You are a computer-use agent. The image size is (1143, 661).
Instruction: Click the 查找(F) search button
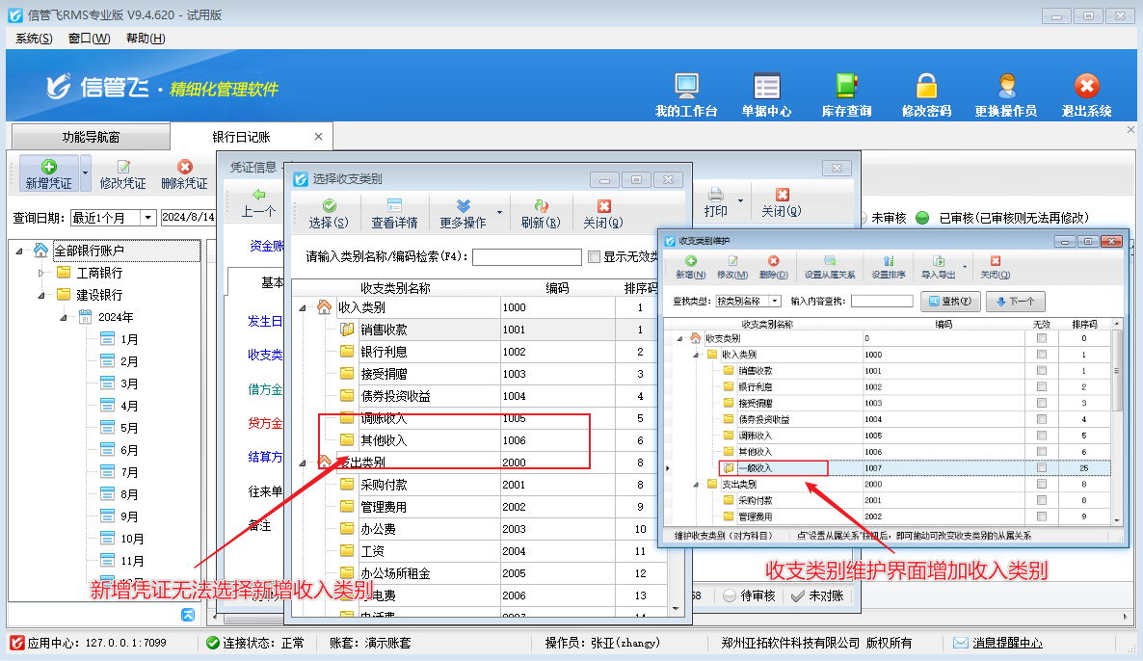point(950,302)
